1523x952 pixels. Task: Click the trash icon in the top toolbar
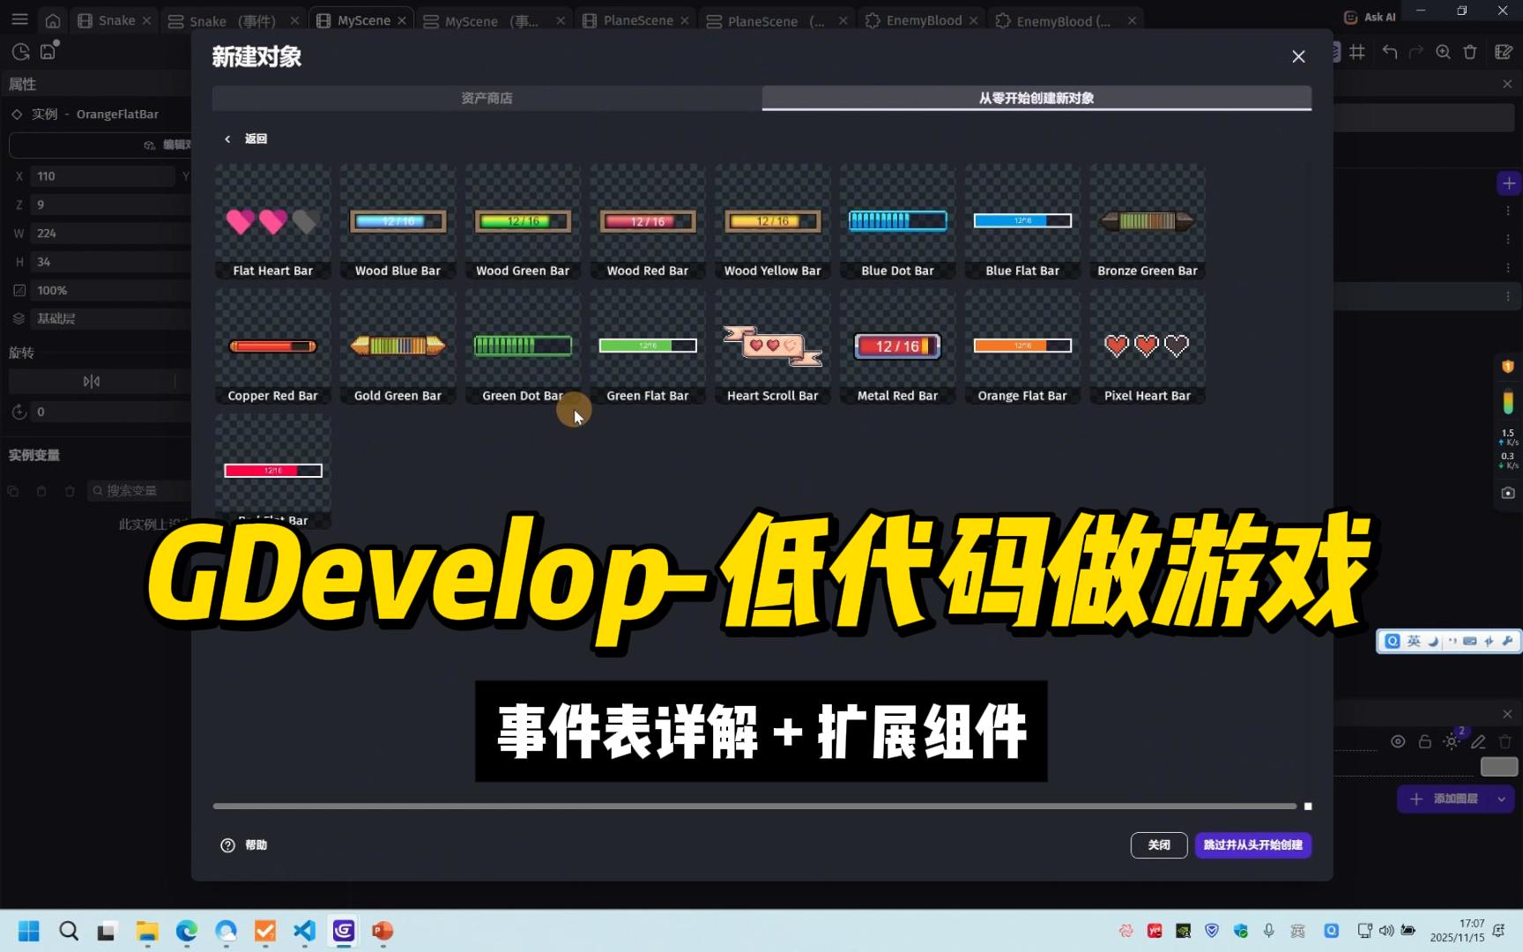[x=1470, y=52]
